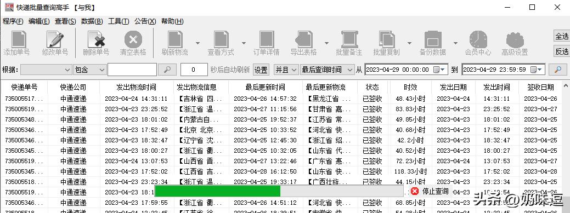Sort by the 时效 column header

click(411, 87)
